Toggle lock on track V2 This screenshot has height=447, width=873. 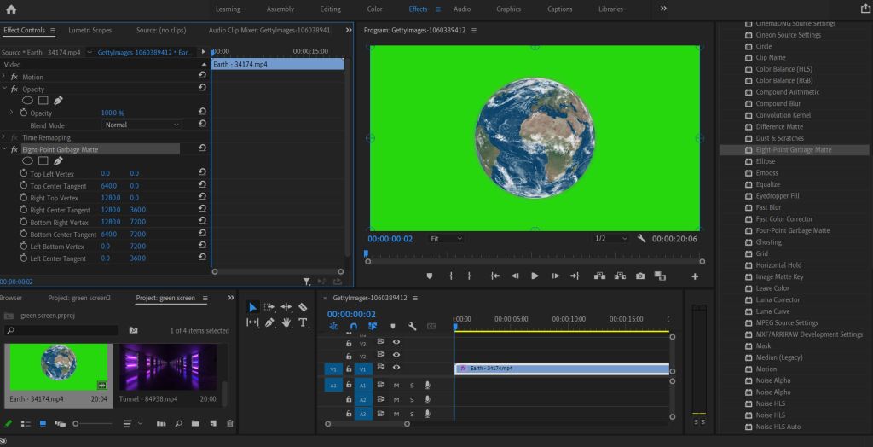tap(349, 356)
